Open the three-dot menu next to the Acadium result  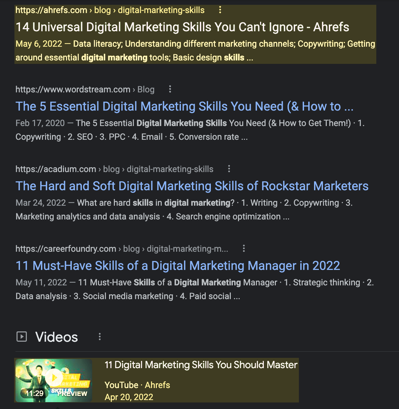229,169
